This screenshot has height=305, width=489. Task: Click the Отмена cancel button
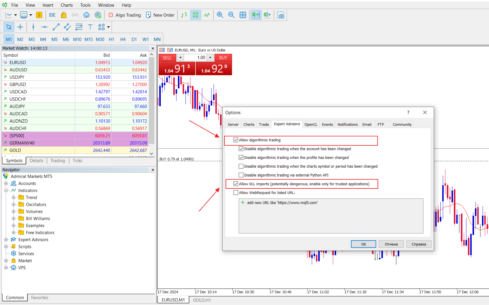click(x=391, y=244)
